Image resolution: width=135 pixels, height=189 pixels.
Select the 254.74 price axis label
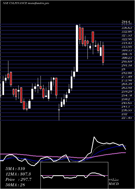tap(127, 95)
